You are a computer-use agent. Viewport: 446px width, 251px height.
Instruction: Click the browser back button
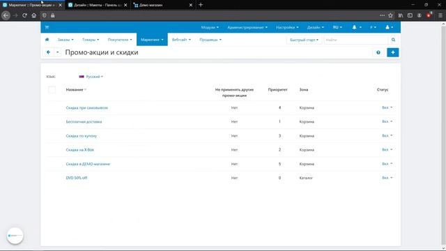[x=6, y=15]
